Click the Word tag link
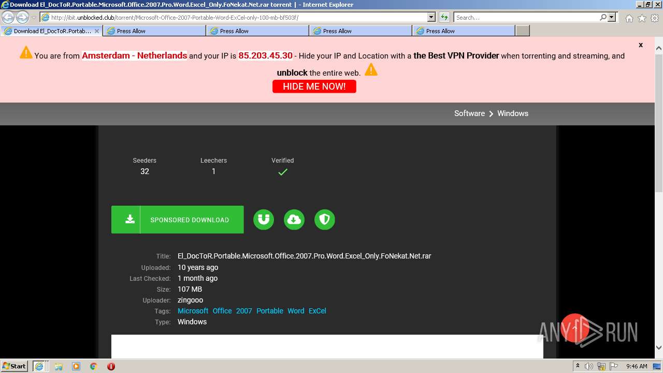The image size is (663, 373). tap(296, 311)
